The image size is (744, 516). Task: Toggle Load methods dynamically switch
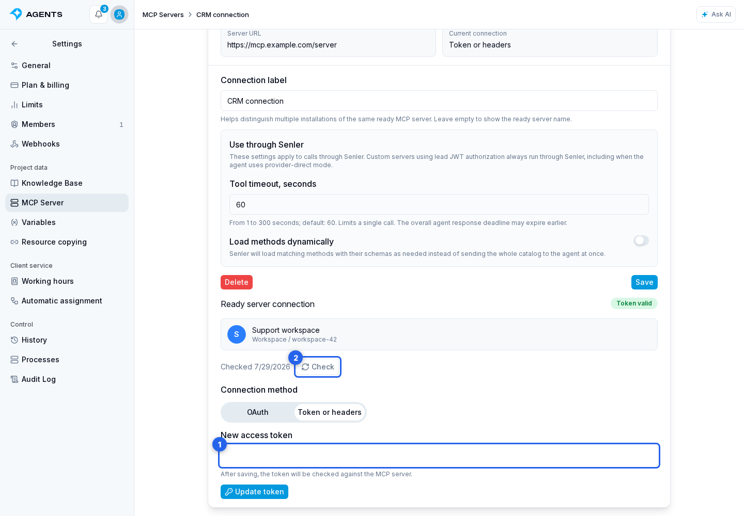point(641,240)
